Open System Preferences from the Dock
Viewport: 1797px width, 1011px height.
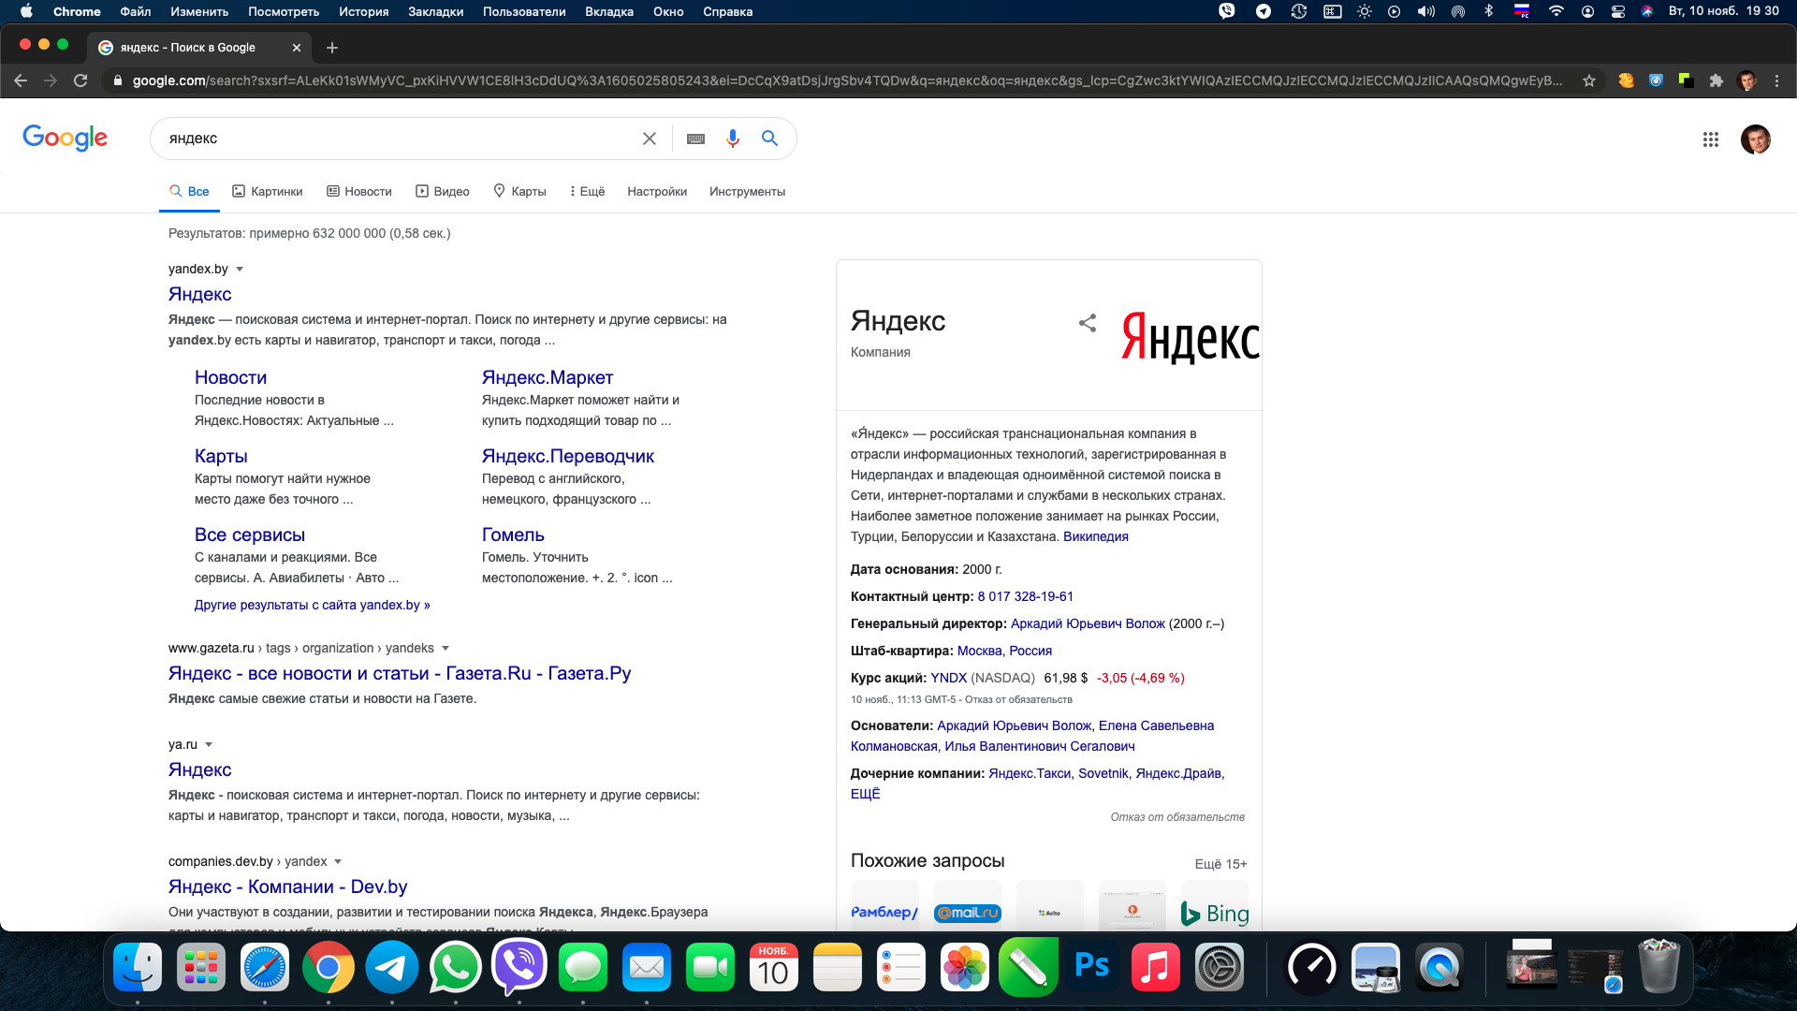1219,967
